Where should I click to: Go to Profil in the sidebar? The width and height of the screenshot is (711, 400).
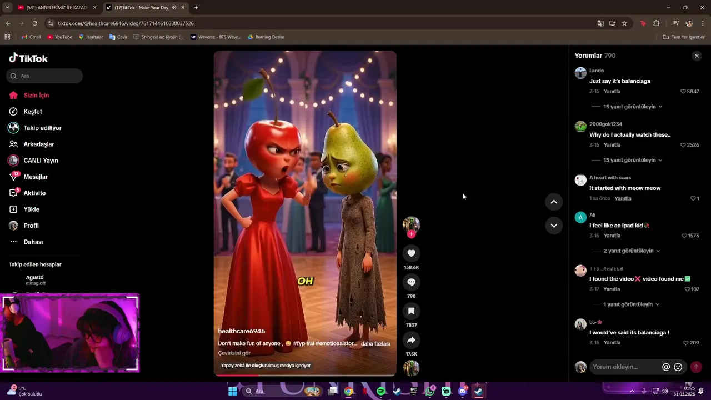(31, 226)
